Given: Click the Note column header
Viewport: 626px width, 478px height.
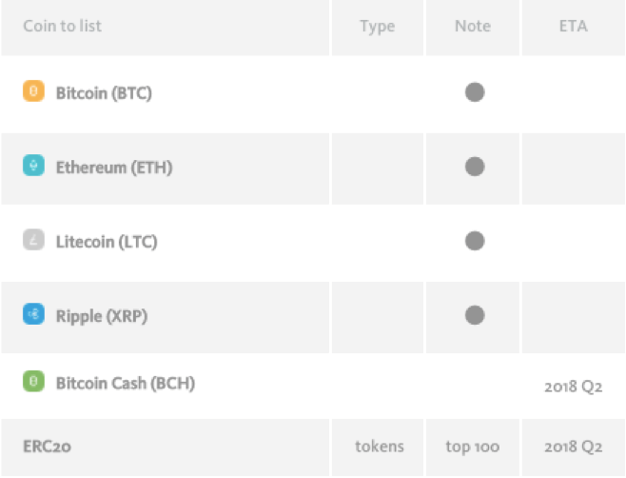Looking at the screenshot, I should (x=473, y=26).
